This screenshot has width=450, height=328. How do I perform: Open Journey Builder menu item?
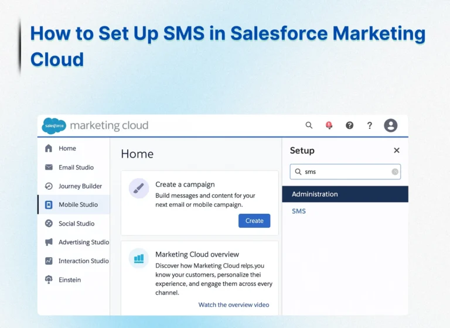click(73, 186)
